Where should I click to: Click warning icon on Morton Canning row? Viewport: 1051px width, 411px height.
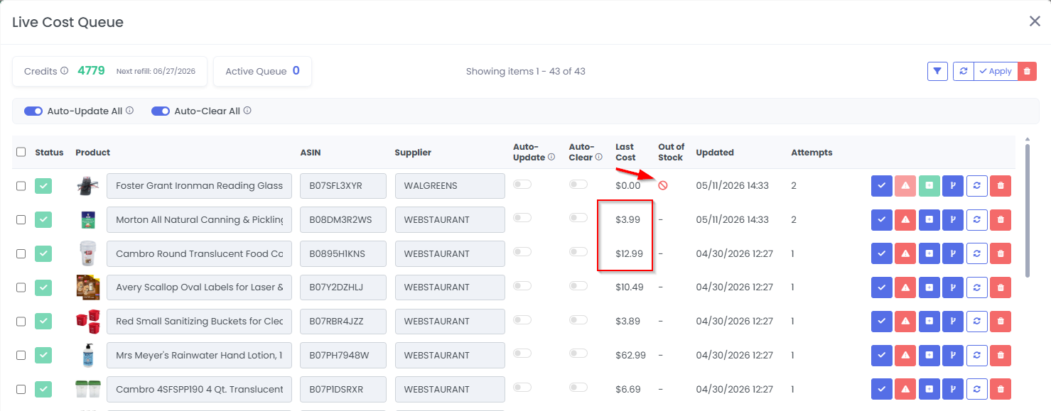905,220
